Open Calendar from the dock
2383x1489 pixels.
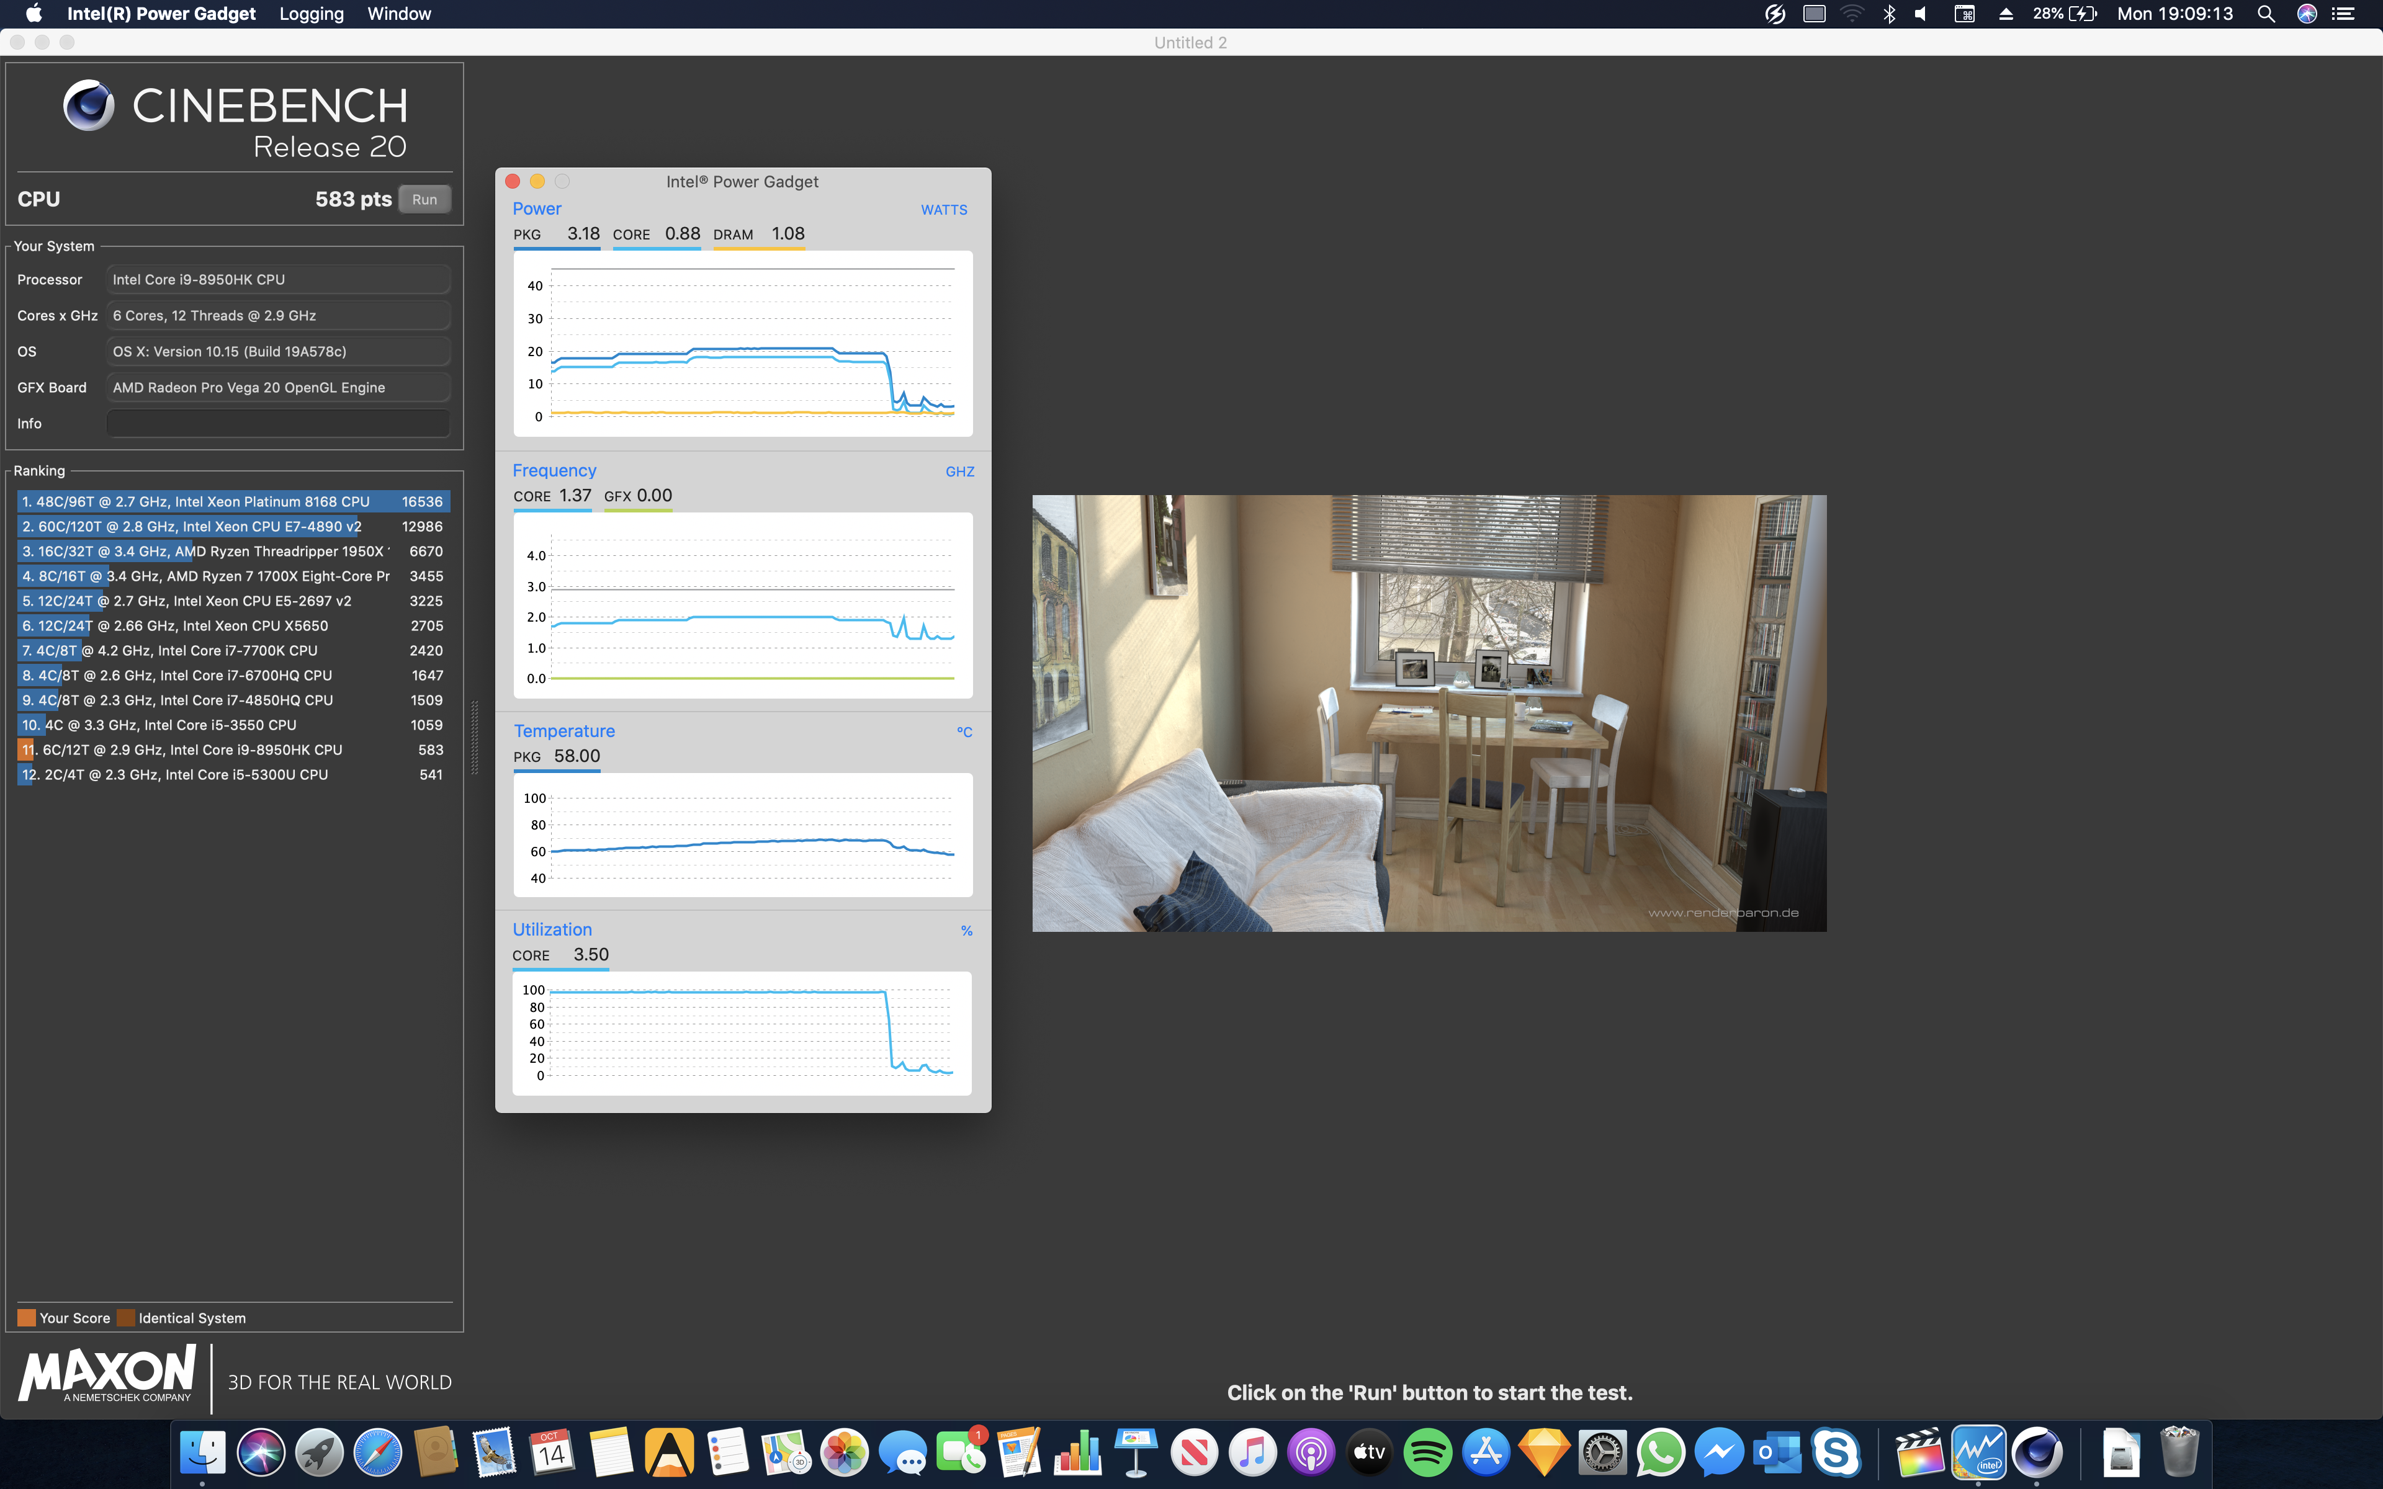(552, 1452)
